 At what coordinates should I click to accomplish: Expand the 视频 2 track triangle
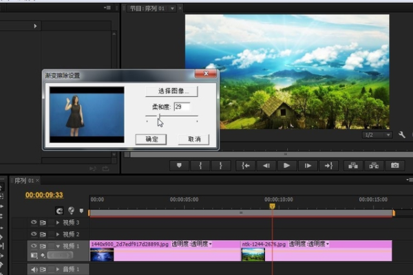[58, 234]
